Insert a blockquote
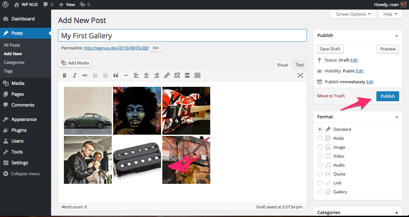The image size is (409, 217). [116, 75]
